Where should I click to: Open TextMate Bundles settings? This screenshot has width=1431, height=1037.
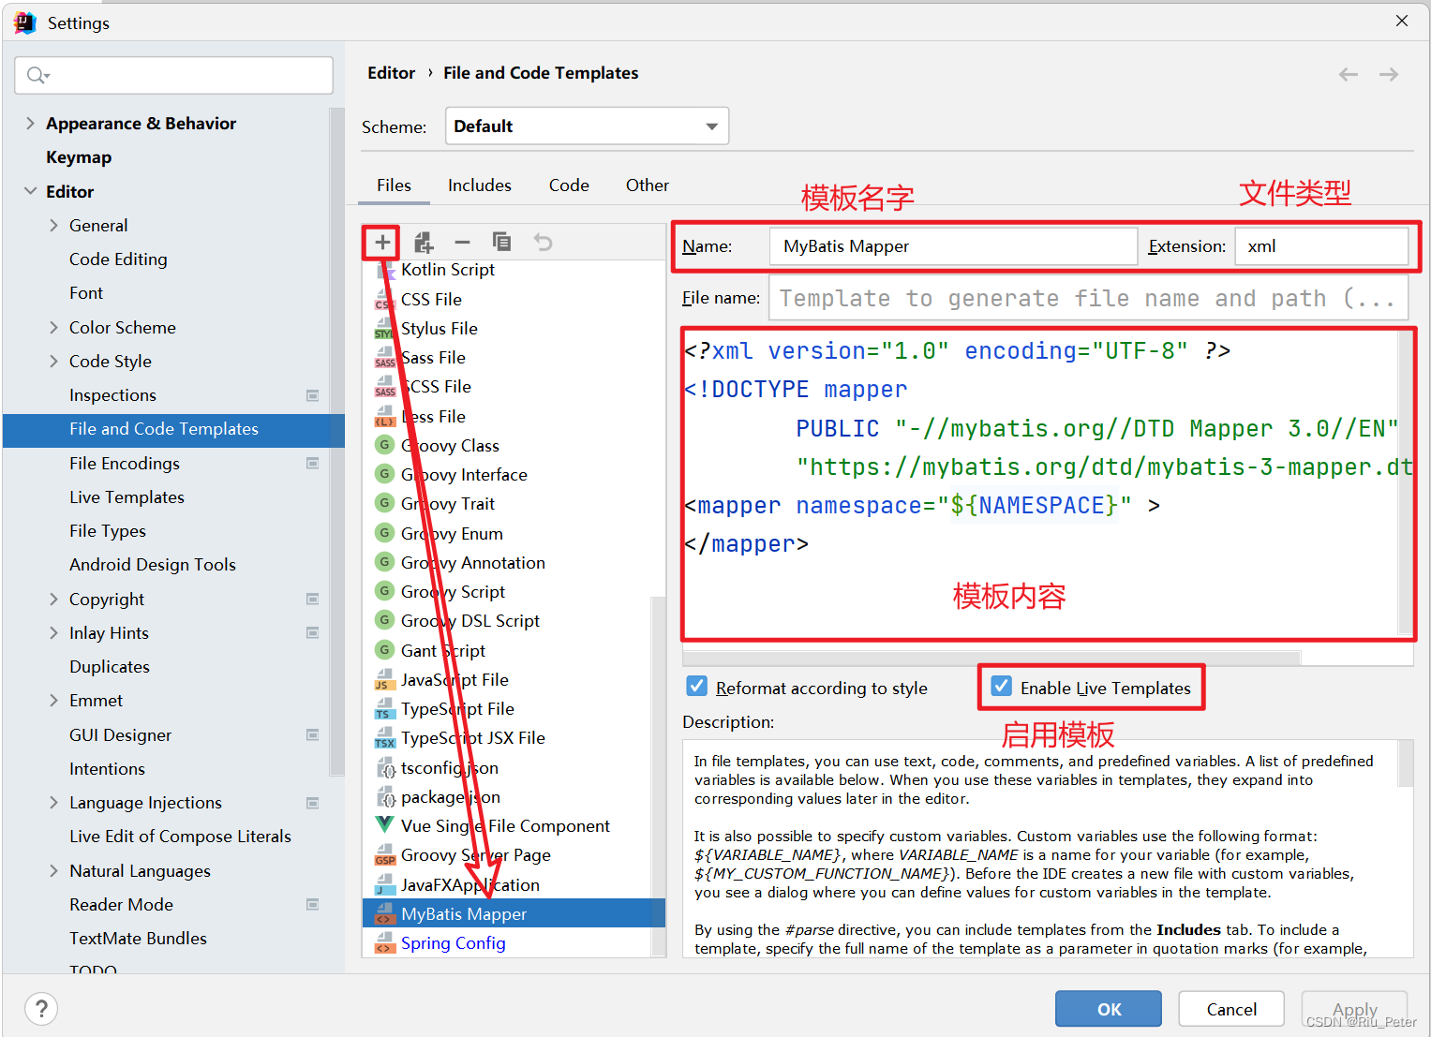(138, 939)
